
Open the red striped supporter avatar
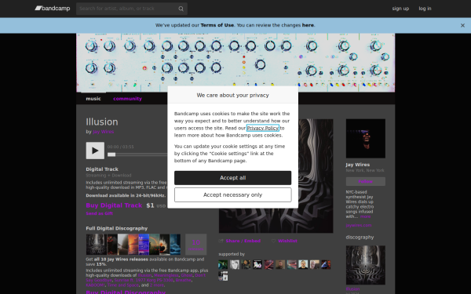click(268, 265)
